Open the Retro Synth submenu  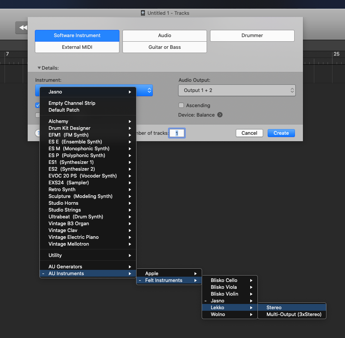coord(88,189)
